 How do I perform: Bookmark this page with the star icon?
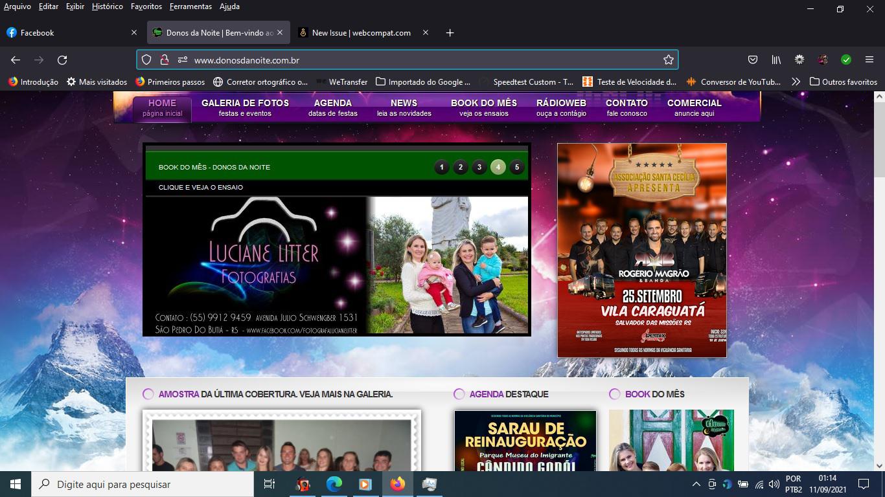(669, 60)
